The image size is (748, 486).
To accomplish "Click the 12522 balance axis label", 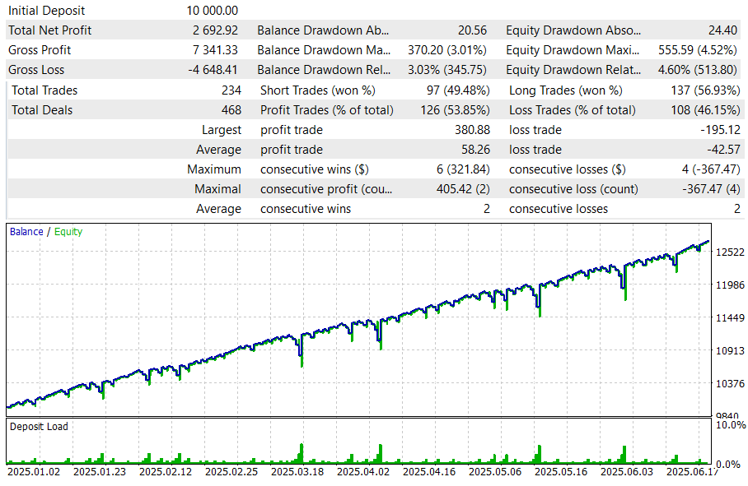I will point(728,252).
